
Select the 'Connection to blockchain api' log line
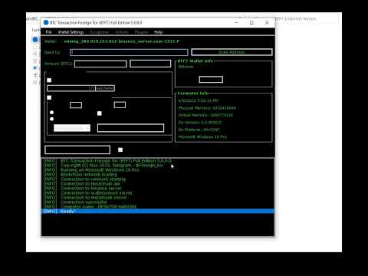pyautogui.click(x=158, y=184)
